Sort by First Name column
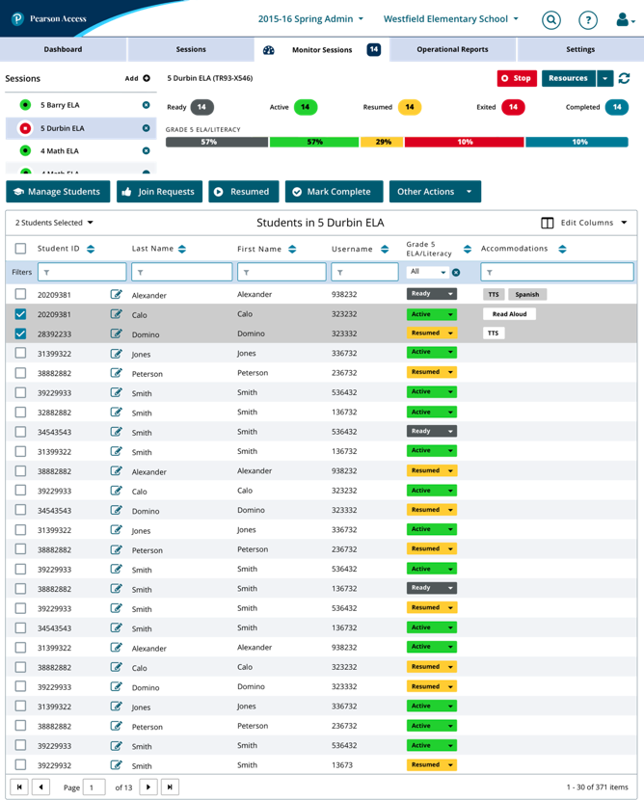644x800 pixels. click(292, 249)
